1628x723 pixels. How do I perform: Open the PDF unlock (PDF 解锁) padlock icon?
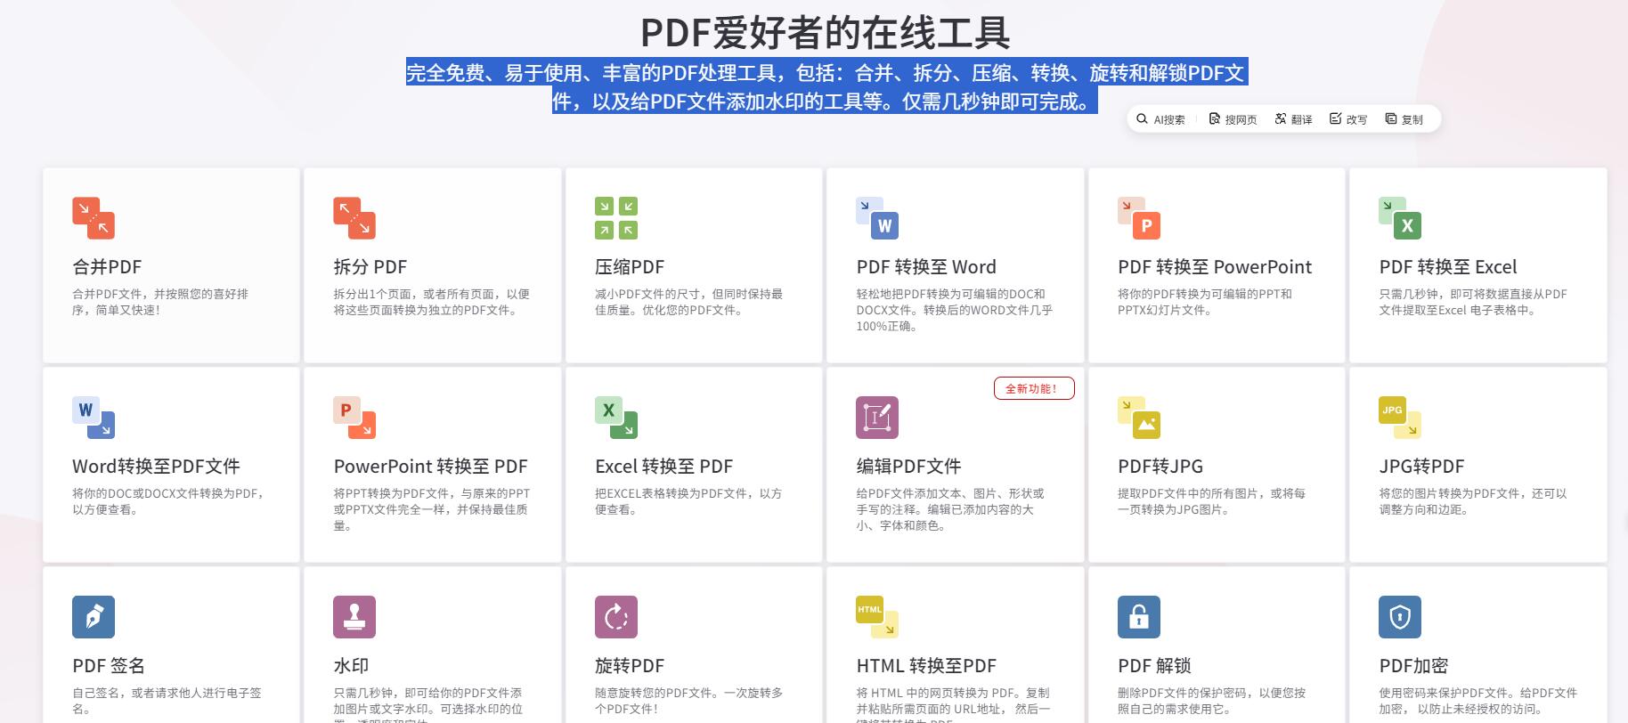(1139, 617)
